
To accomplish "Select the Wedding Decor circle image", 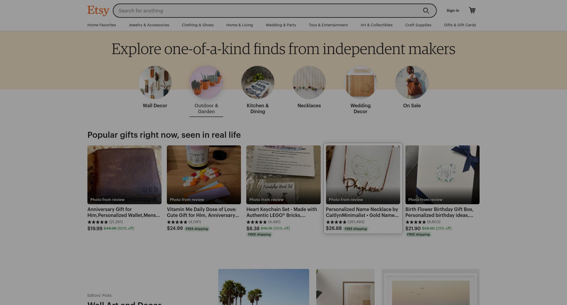I will pos(361,82).
